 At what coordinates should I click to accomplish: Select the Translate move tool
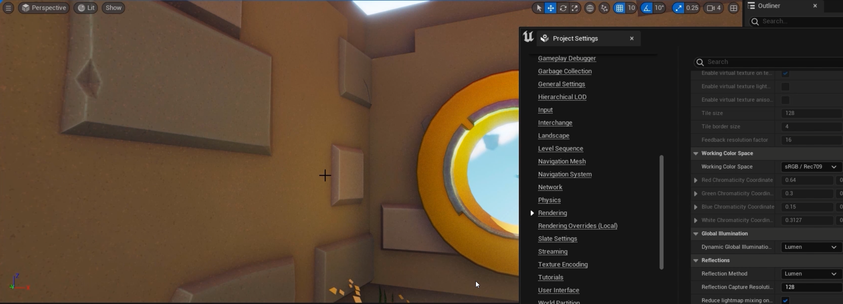pyautogui.click(x=551, y=8)
